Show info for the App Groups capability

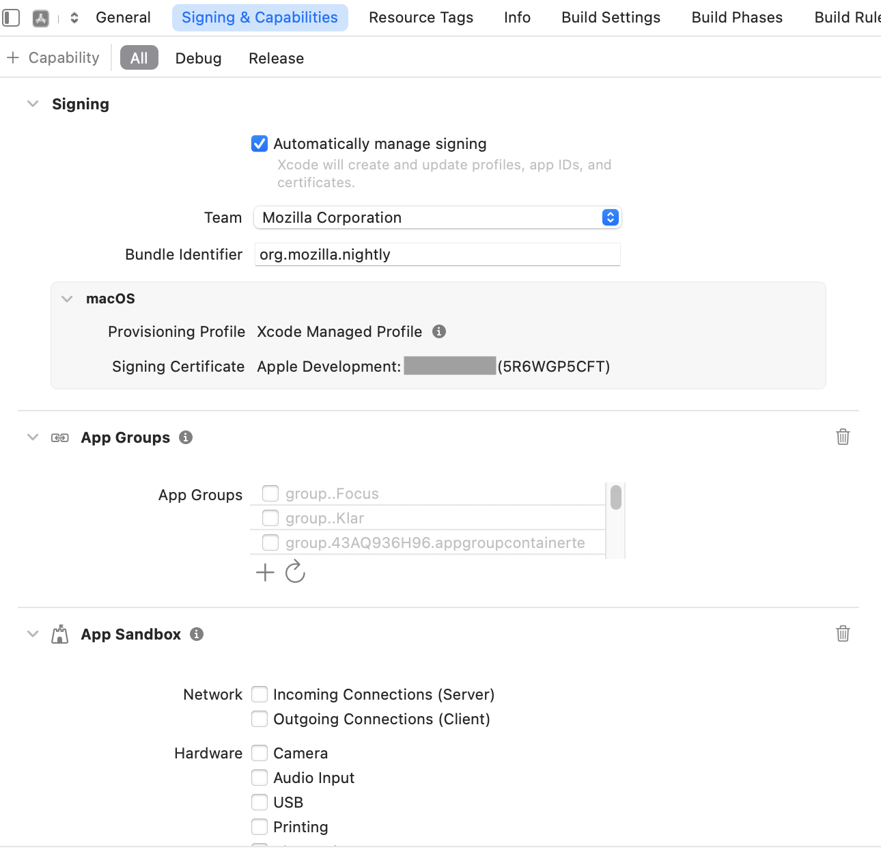(x=186, y=437)
